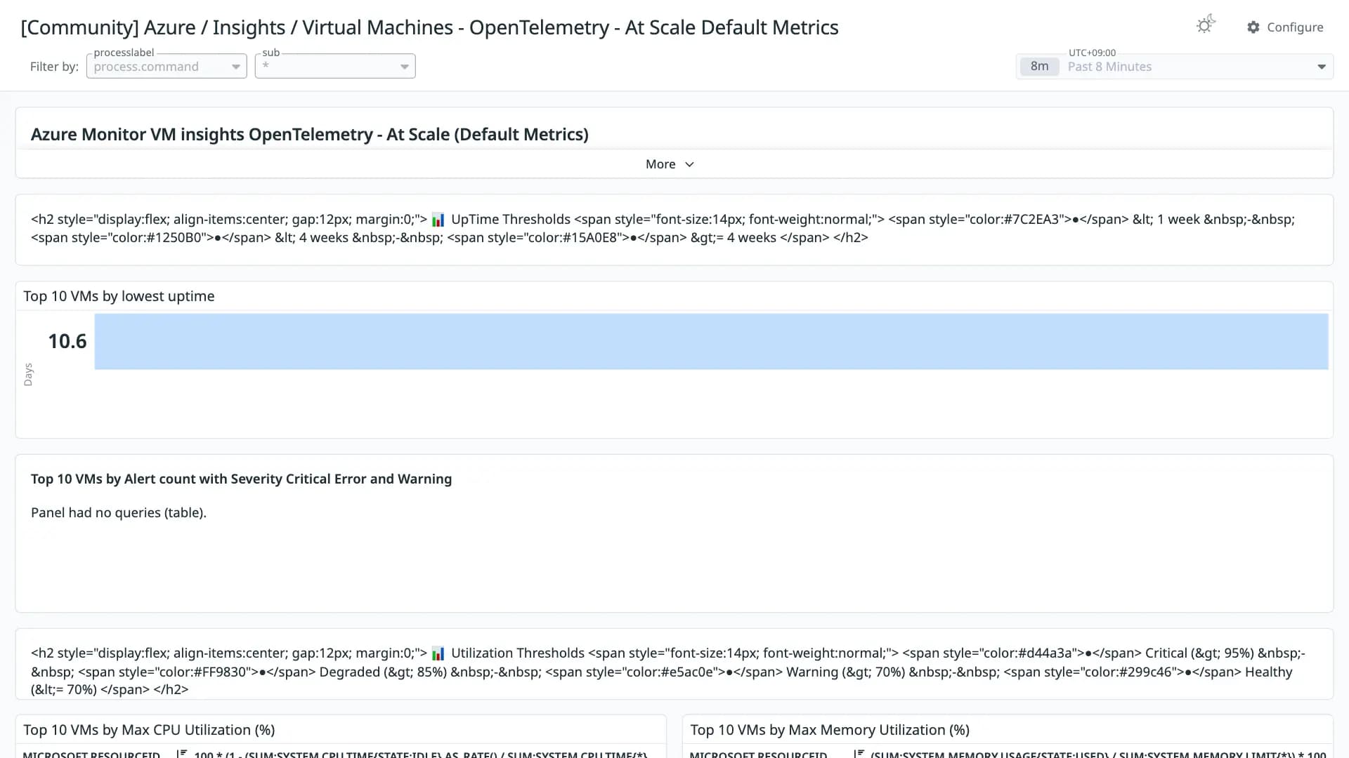The width and height of the screenshot is (1349, 758).
Task: Expand the More section chevron
Action: tap(689, 164)
